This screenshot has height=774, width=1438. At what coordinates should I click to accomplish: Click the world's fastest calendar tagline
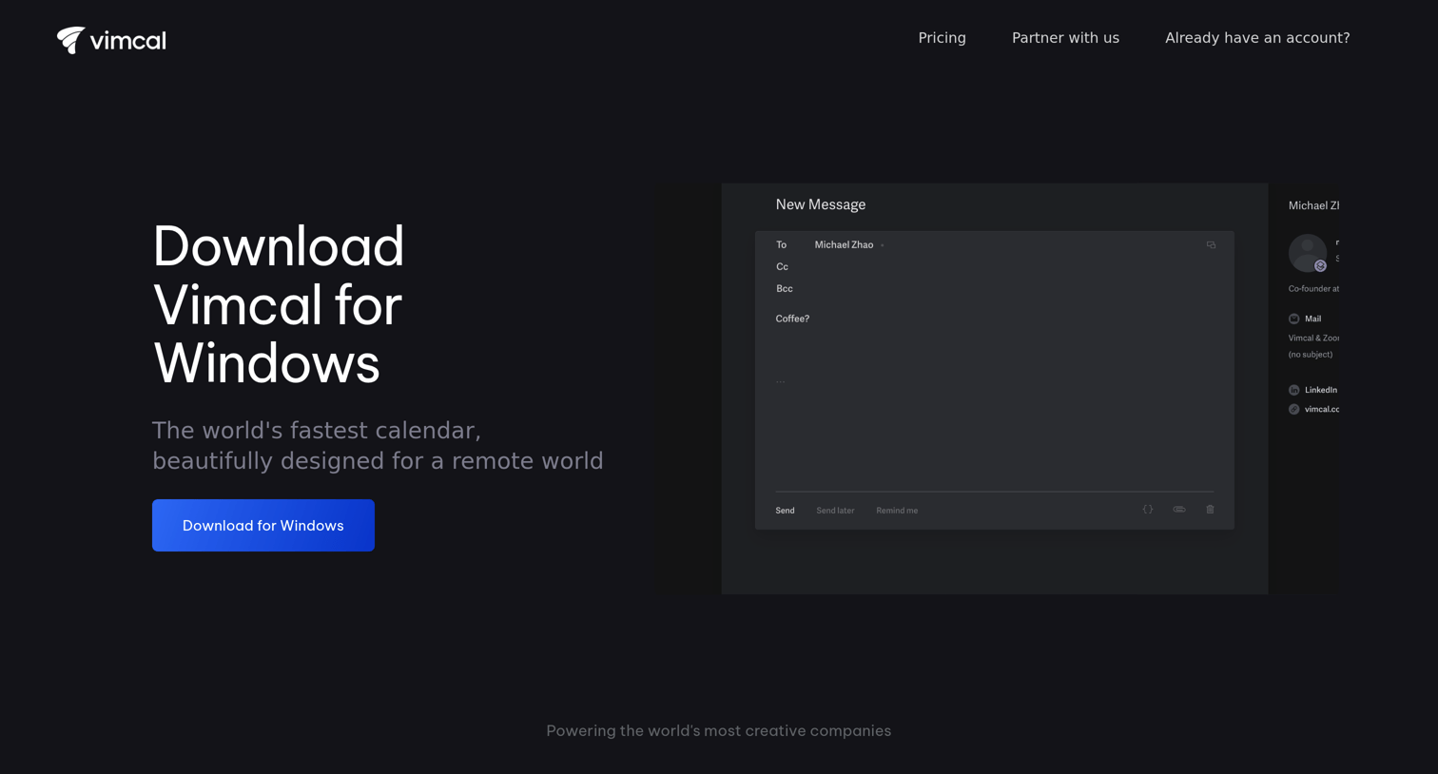[378, 446]
